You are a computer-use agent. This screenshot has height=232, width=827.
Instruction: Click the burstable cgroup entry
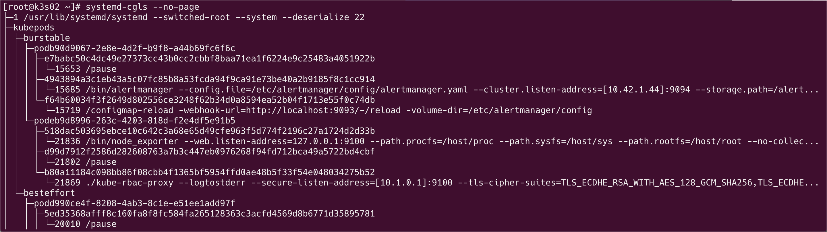(47, 38)
